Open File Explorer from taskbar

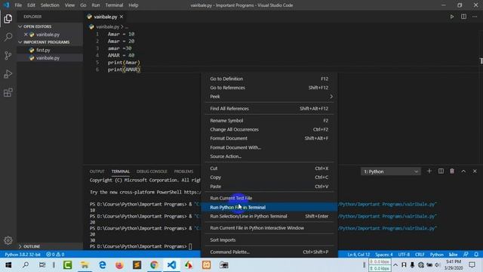[85, 265]
